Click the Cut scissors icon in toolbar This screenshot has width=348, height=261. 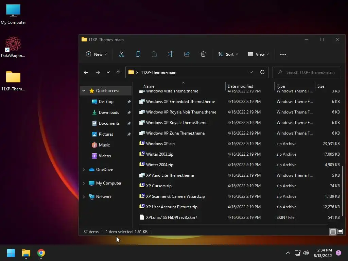pyautogui.click(x=121, y=54)
